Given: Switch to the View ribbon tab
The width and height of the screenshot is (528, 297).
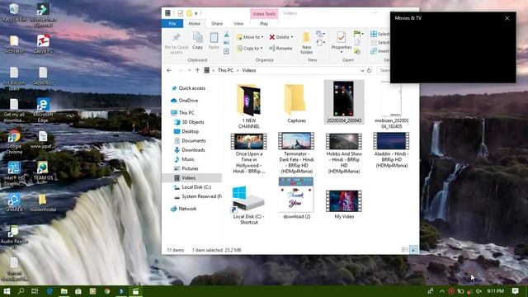Looking at the screenshot, I should point(238,24).
